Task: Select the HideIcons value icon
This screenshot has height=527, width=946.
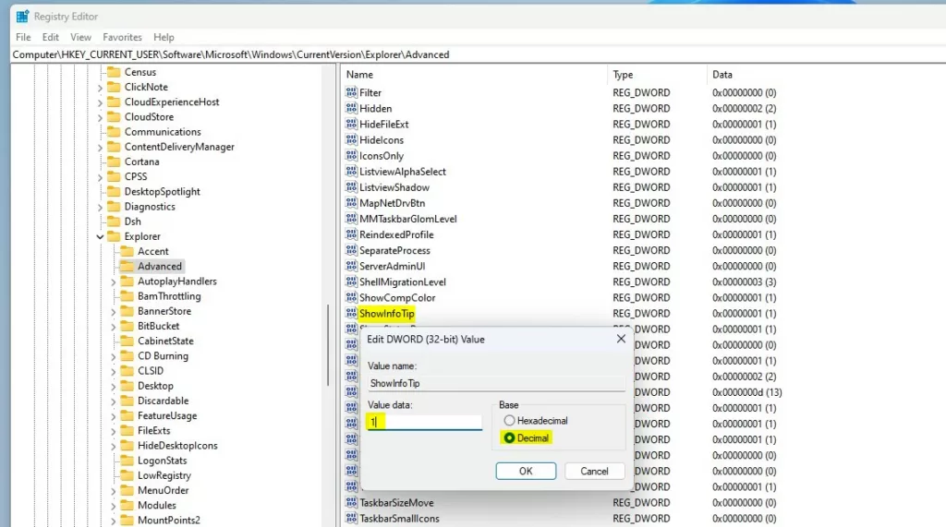Action: [351, 139]
